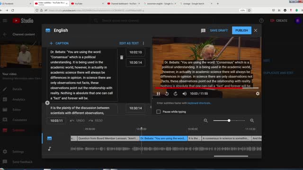Edit the current time field 10:03:11
This screenshot has width=303, height=170.
[56, 121]
